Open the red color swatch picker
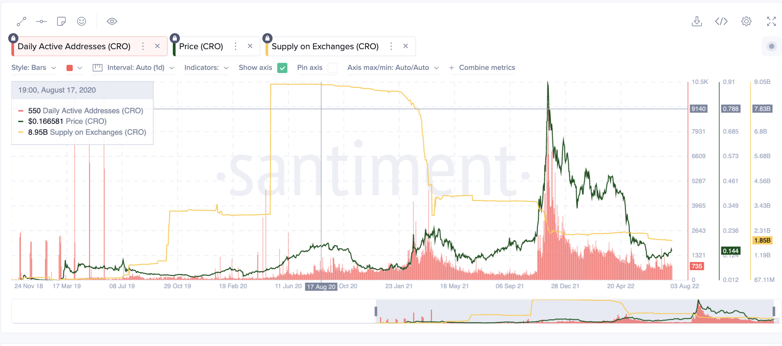782x346 pixels. 74,68
